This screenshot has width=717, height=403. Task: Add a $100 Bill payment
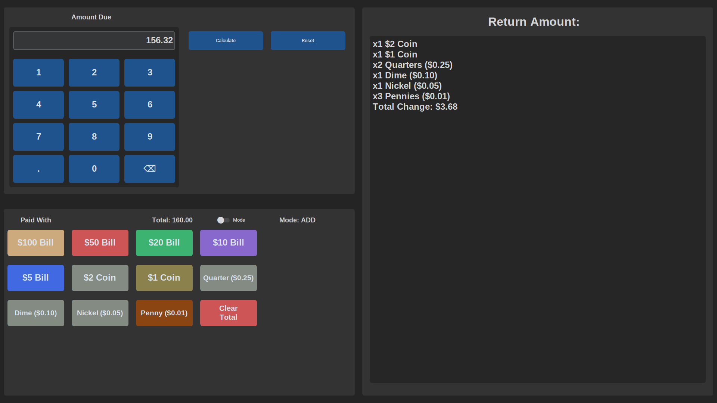point(36,243)
